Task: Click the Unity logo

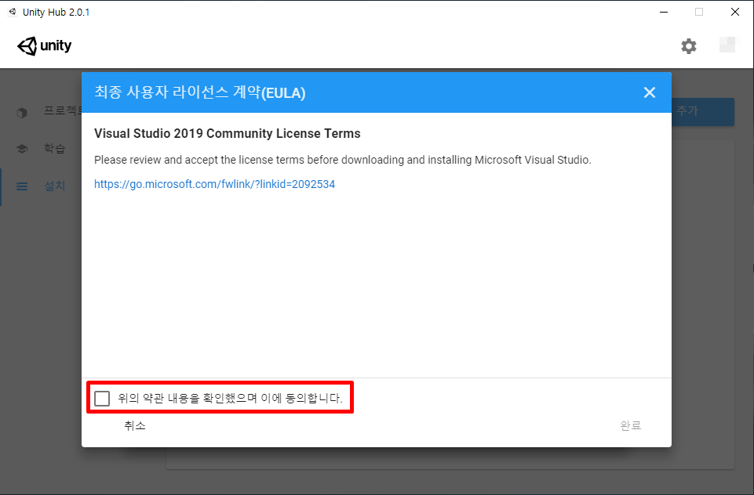Action: point(44,46)
